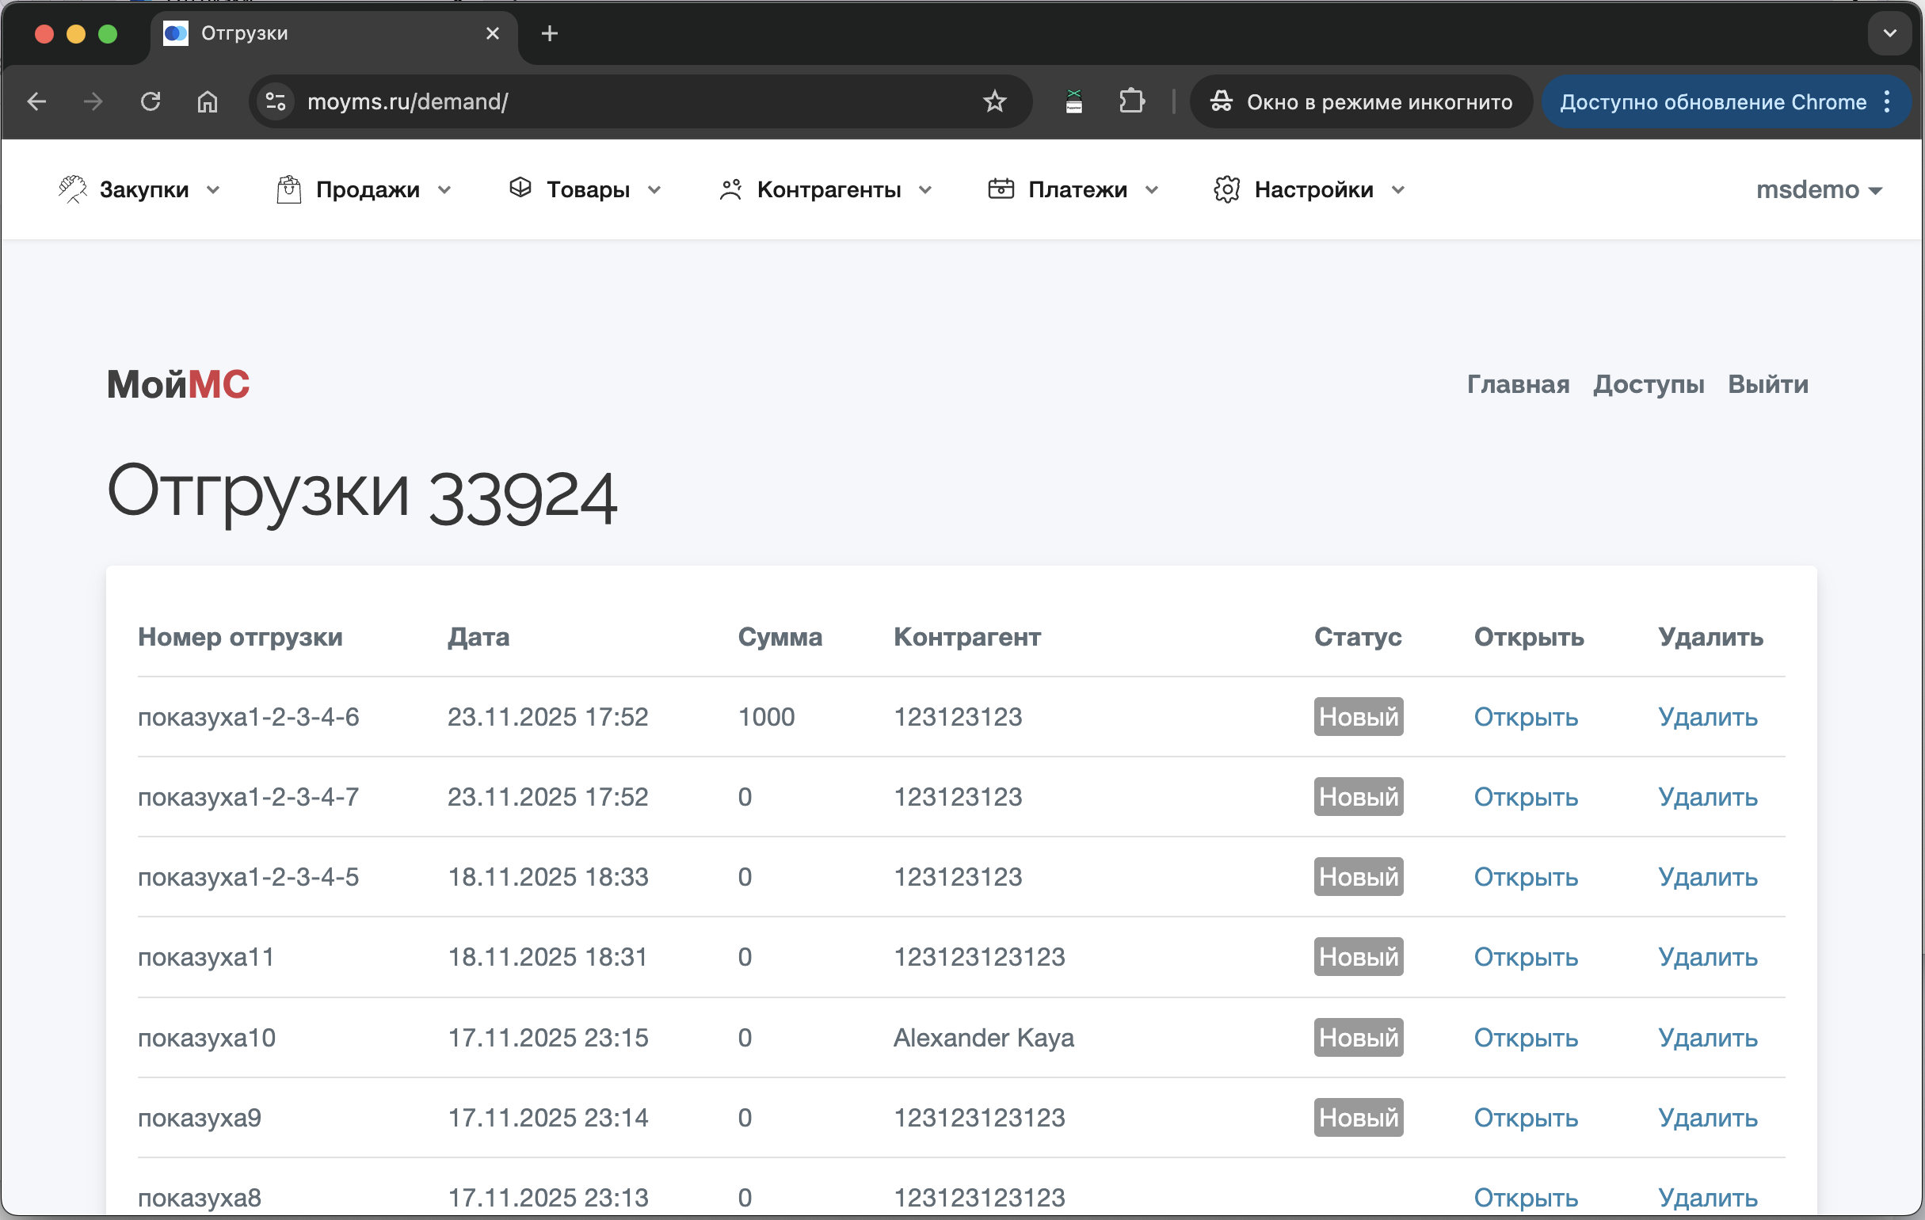The image size is (1925, 1220).
Task: Open the Chrome three-dot menu
Action: pyautogui.click(x=1888, y=101)
